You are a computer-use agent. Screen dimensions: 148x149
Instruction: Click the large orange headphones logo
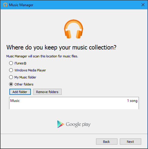click(x=73, y=29)
